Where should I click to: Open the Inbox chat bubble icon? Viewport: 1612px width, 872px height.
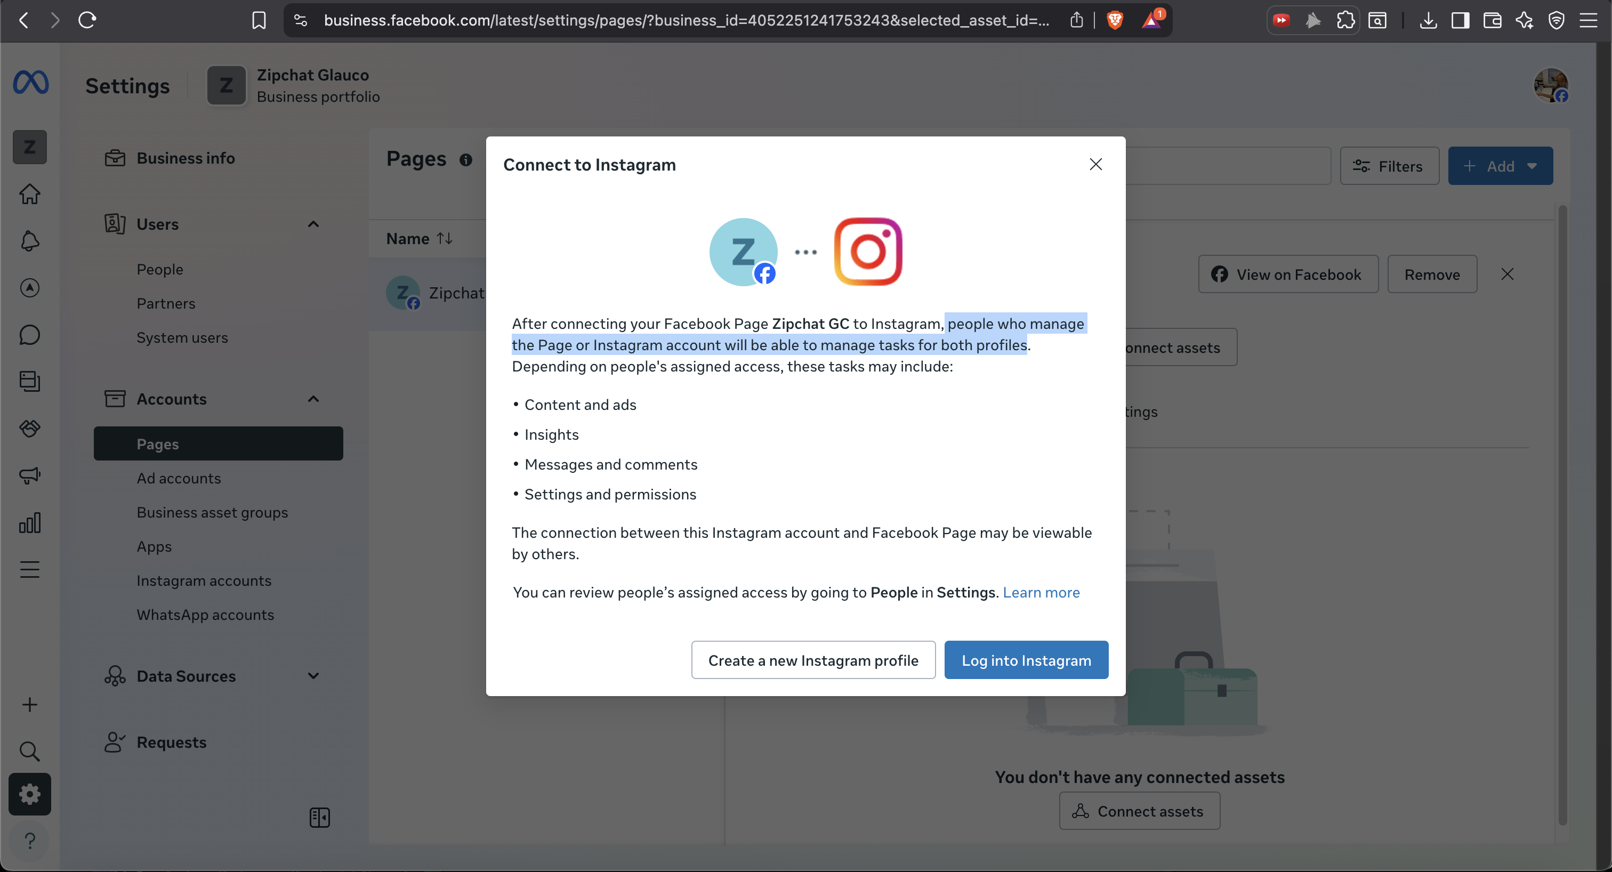[29, 335]
